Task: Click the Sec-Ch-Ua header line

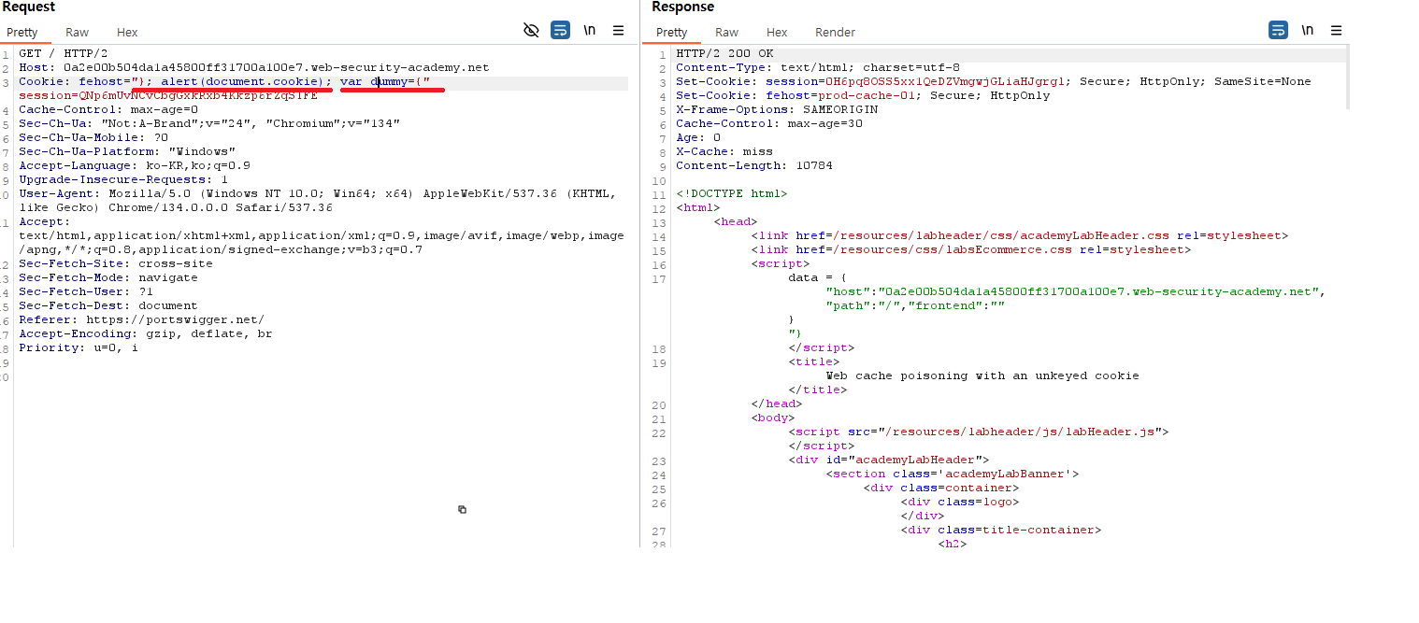Action: tap(209, 123)
